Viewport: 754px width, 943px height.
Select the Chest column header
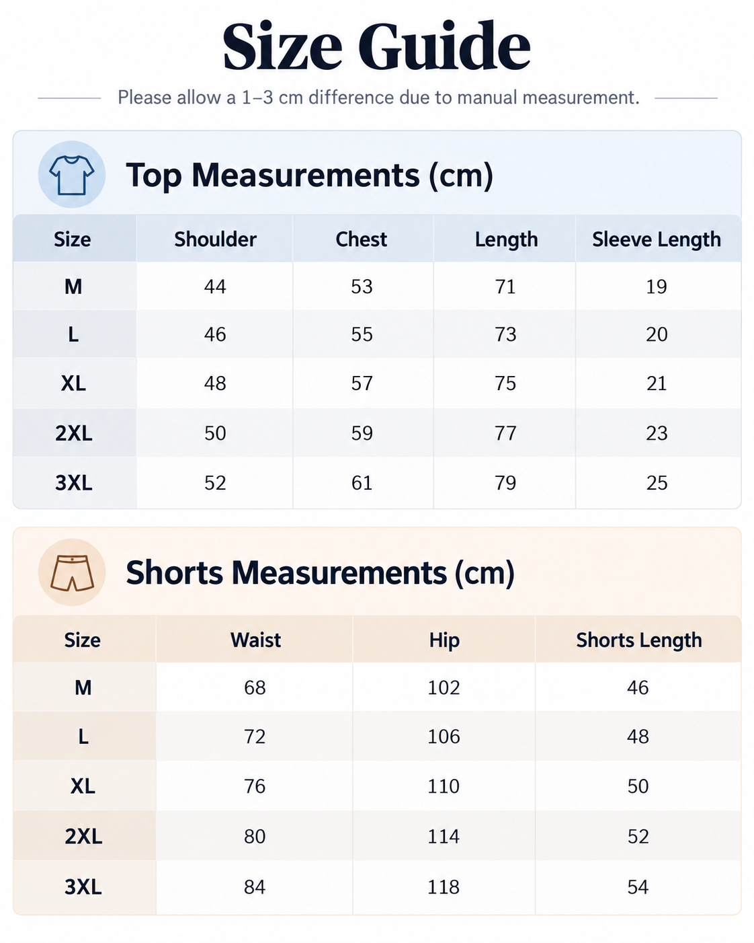(362, 239)
